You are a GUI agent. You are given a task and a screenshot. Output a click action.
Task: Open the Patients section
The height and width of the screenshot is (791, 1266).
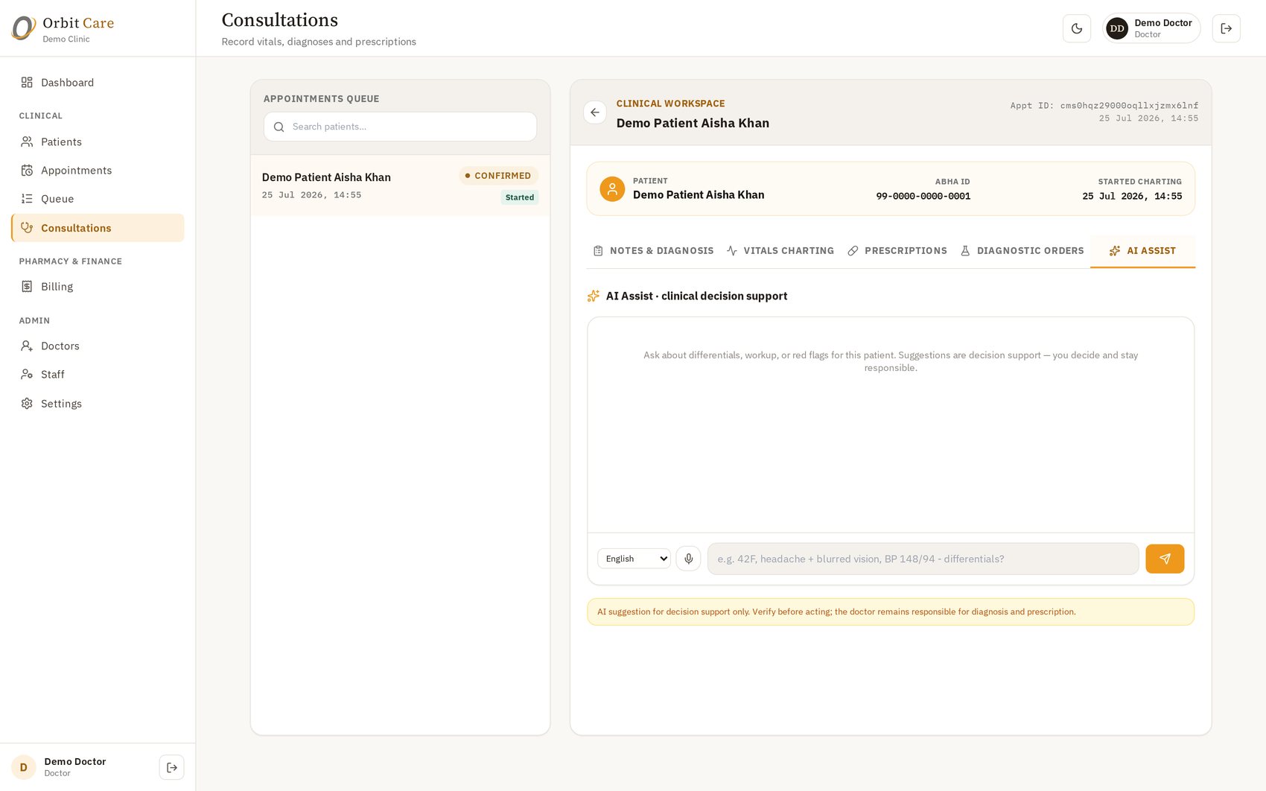click(x=98, y=142)
